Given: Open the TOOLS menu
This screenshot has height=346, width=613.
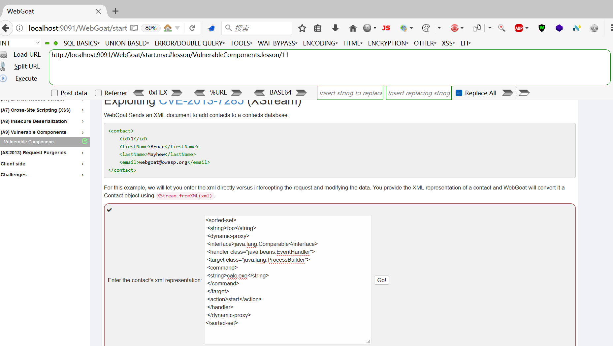Looking at the screenshot, I should 241,43.
